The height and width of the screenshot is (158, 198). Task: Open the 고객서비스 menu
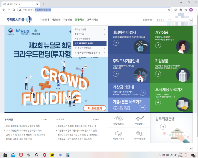coord(92,20)
